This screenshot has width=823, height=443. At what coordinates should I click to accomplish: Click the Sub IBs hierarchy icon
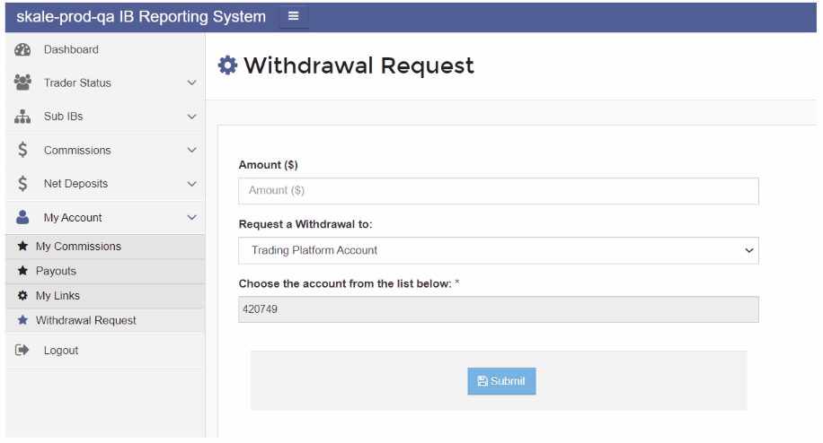23,117
